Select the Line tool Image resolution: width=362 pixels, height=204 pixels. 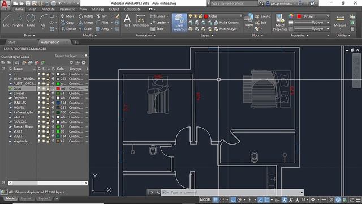point(6,20)
